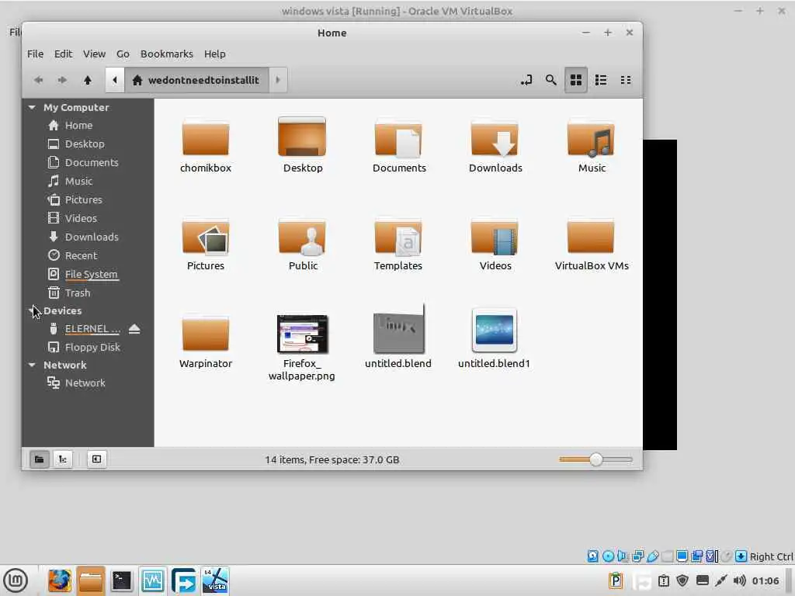
Task: Open the Pictures folder icon in file pane
Action: pos(205,236)
